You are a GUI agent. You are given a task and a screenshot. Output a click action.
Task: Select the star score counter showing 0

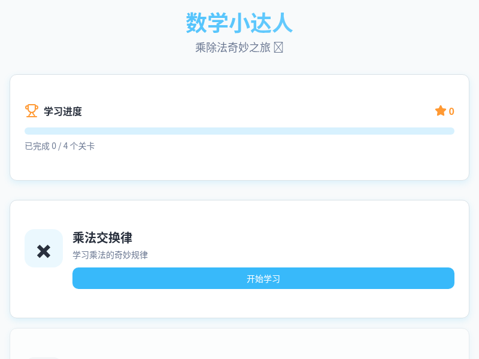444,111
